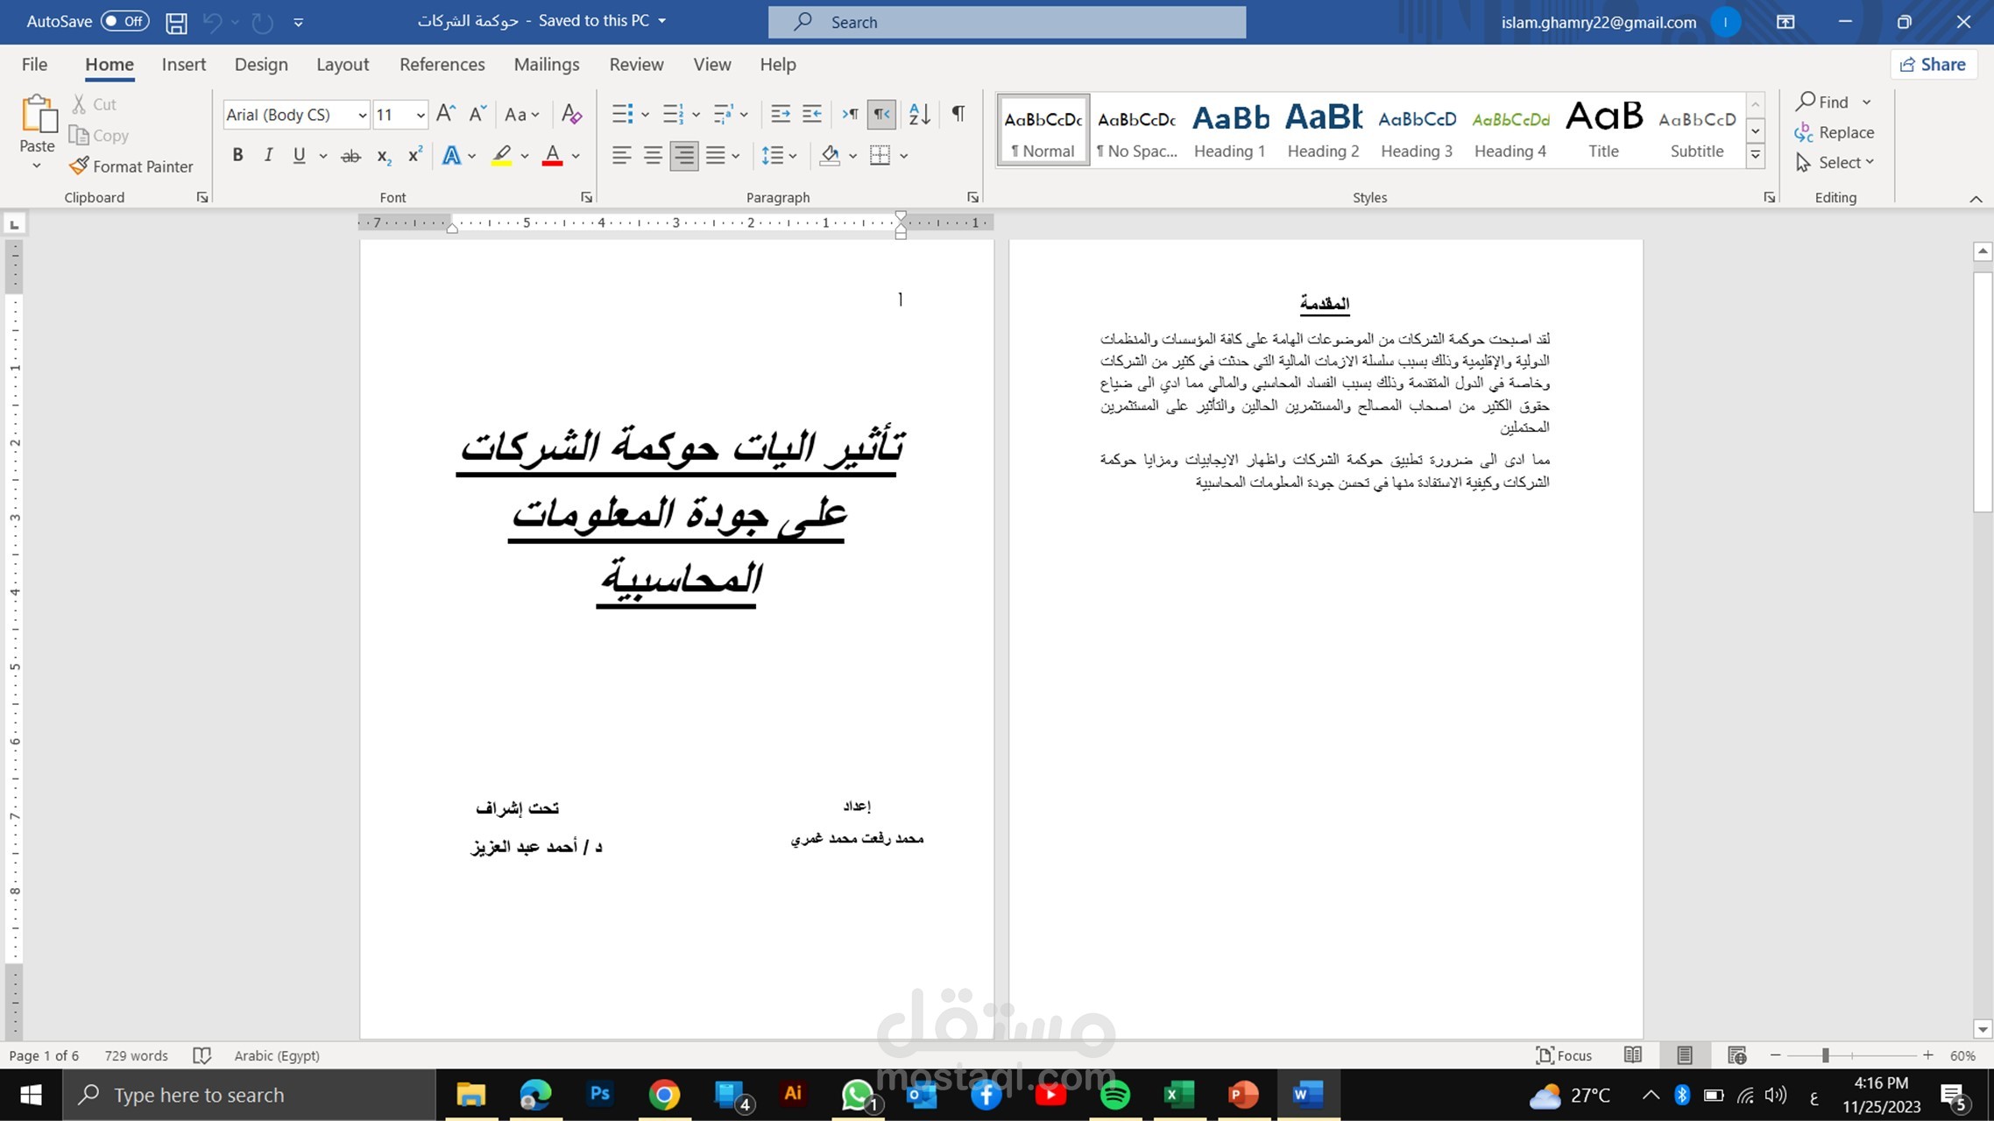Image resolution: width=1994 pixels, height=1121 pixels.
Task: Apply red font color
Action: 552,156
